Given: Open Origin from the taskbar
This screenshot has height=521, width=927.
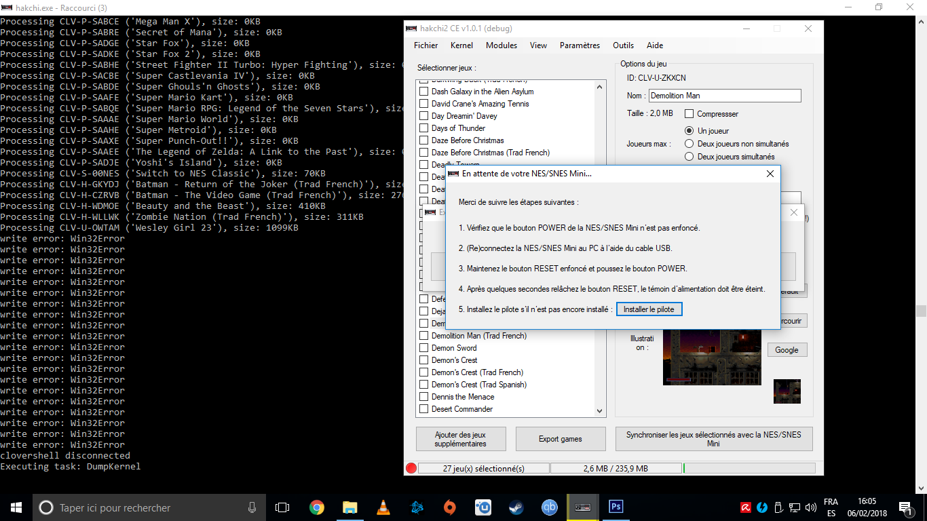Looking at the screenshot, I should tap(450, 507).
